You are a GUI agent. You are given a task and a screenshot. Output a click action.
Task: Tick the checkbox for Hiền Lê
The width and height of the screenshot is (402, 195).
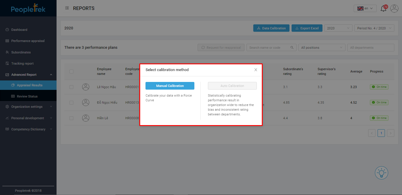click(71, 118)
